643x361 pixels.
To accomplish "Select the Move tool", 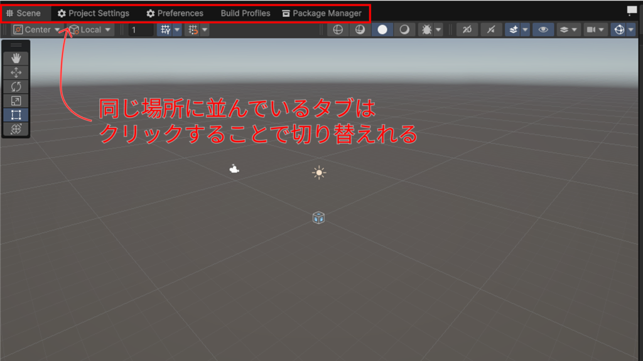I will pyautogui.click(x=16, y=73).
